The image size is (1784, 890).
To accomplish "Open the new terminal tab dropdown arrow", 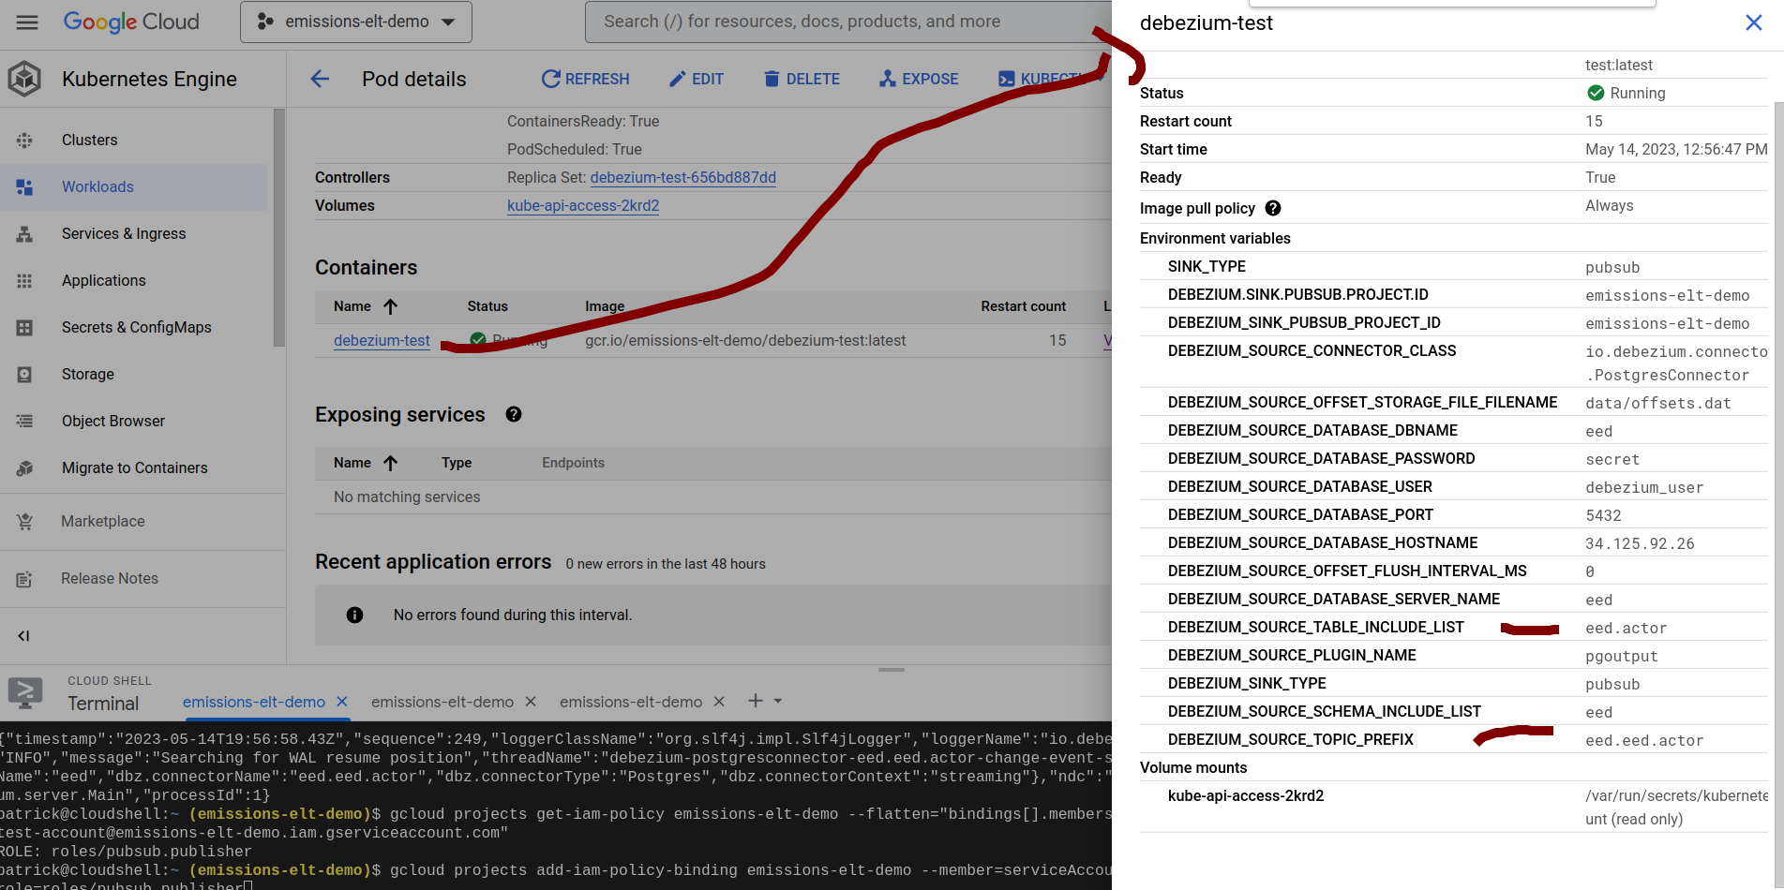I will point(778,701).
